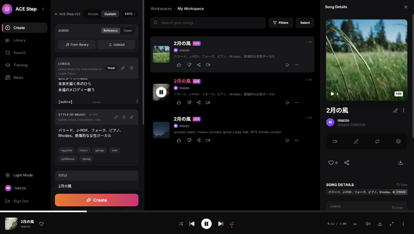The height and width of the screenshot is (234, 414).
Task: Toggle the Style of Music OFF switch
Action: (x=93, y=114)
